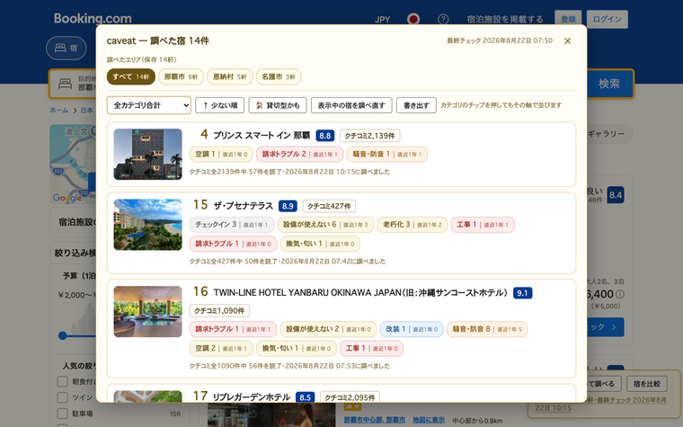
Task: Click the クチコミ2,095件 review count badge
Action: pos(350,397)
